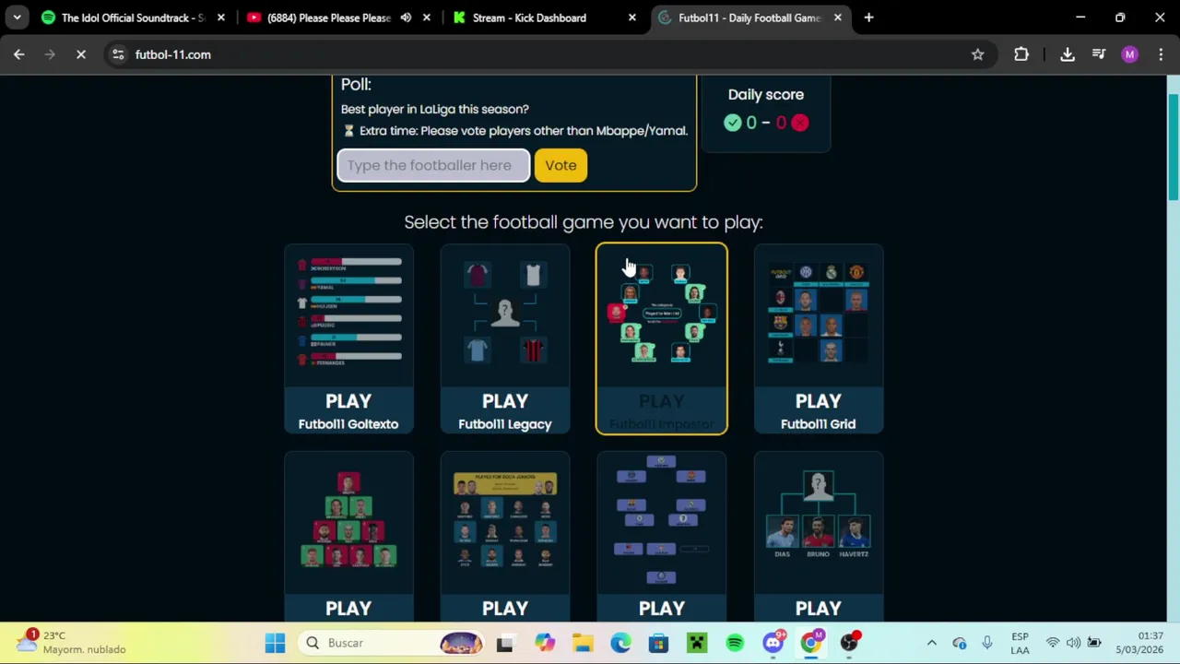
Task: Bookmark this page with the star icon
Action: [977, 54]
